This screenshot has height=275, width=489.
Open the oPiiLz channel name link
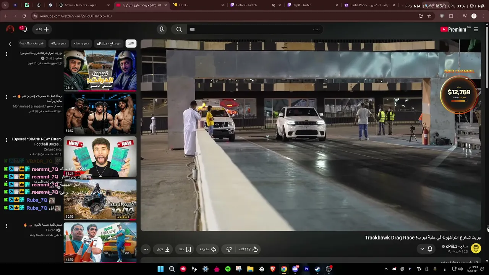tap(457, 246)
